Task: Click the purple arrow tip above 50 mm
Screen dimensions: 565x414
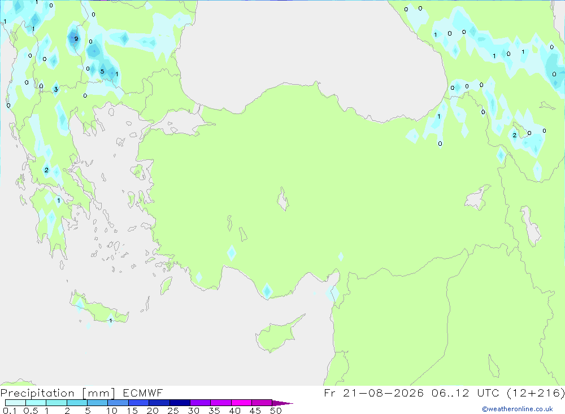Action: 282,403
